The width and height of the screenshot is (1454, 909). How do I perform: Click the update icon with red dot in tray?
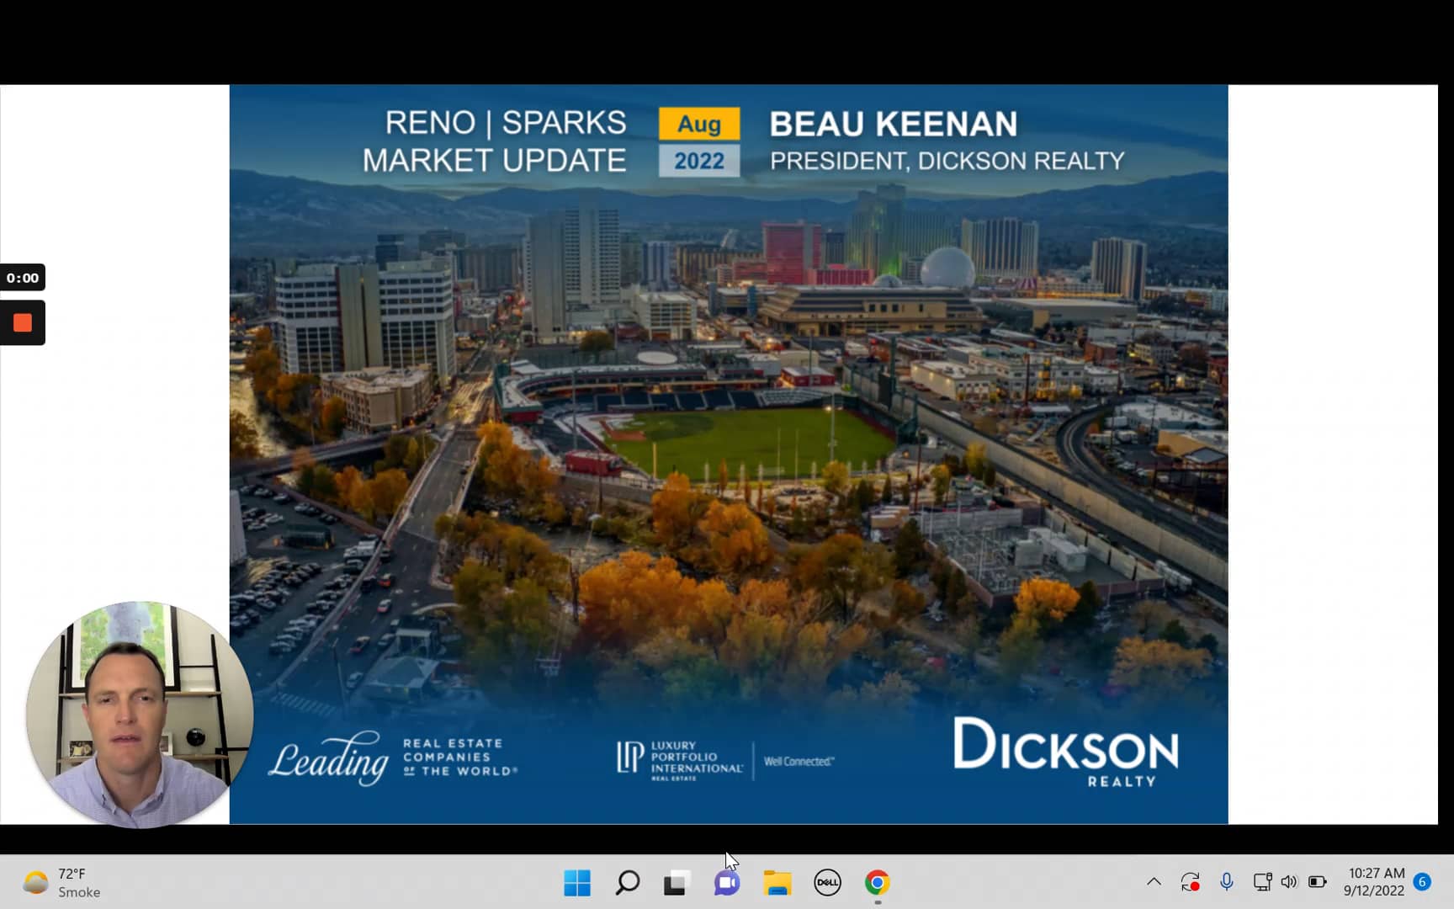1190,882
